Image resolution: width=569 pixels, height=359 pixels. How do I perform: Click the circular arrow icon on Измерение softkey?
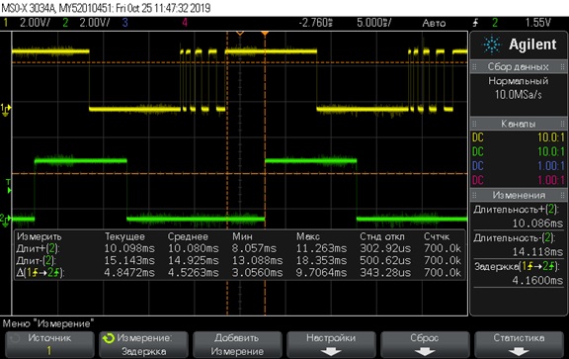[x=108, y=338]
